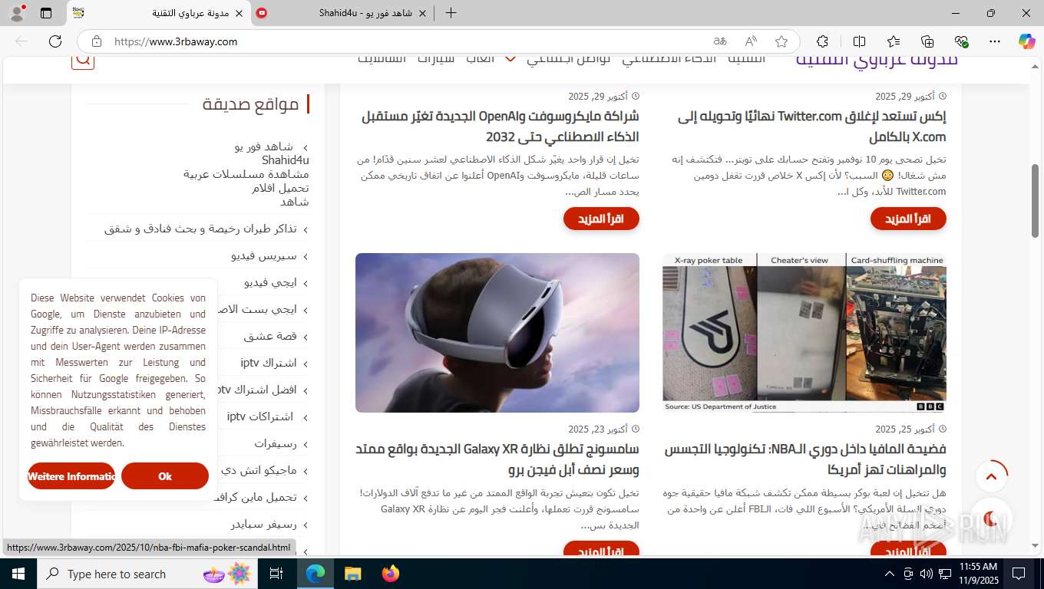Click اقرأ المزيد under the OpenAI partnership article
This screenshot has height=589, width=1044.
tap(601, 219)
